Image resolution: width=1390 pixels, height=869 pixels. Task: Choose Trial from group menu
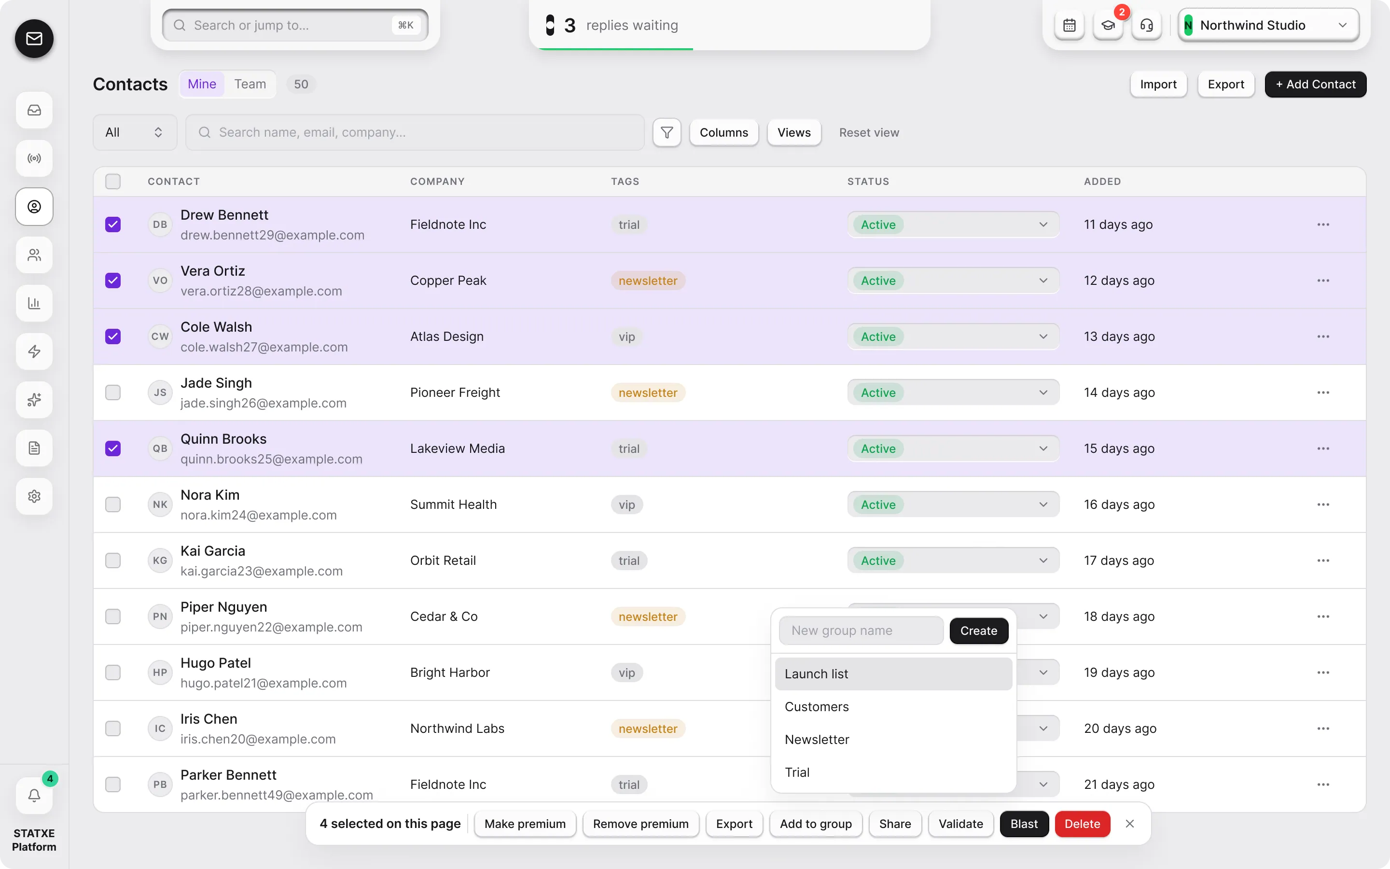(x=893, y=772)
